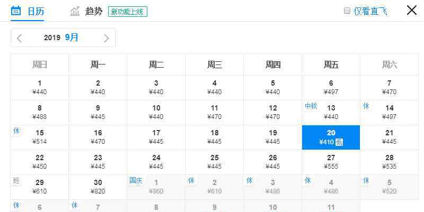
Task: Select September 2 priced ¥440
Action: click(98, 88)
